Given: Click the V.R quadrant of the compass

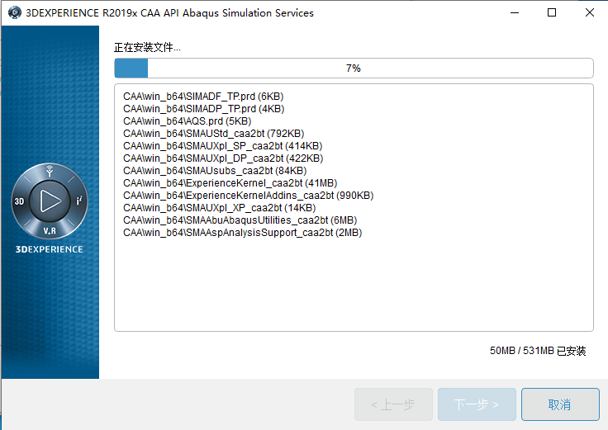Looking at the screenshot, I should (x=50, y=231).
